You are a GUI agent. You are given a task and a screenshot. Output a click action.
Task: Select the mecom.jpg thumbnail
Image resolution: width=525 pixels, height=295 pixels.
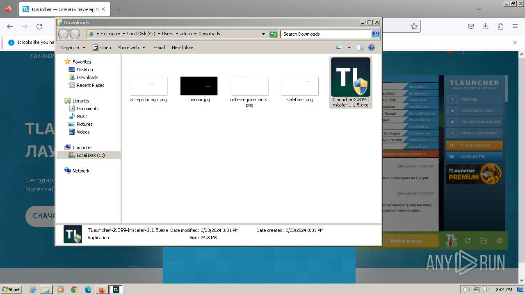point(199,86)
